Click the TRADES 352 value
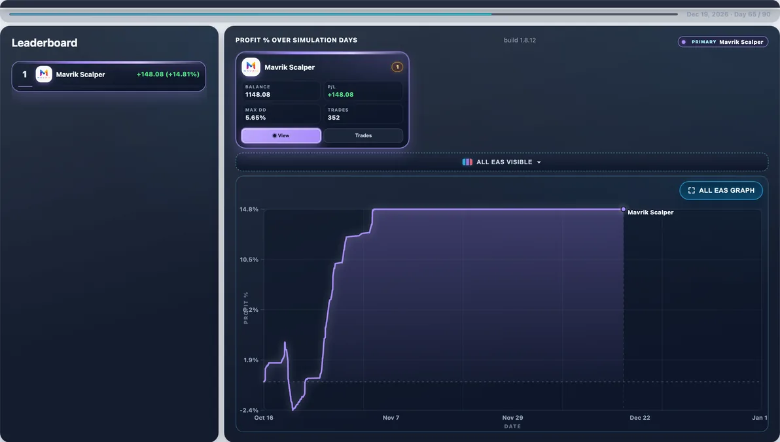Screen dimensions: 780x442 point(333,118)
